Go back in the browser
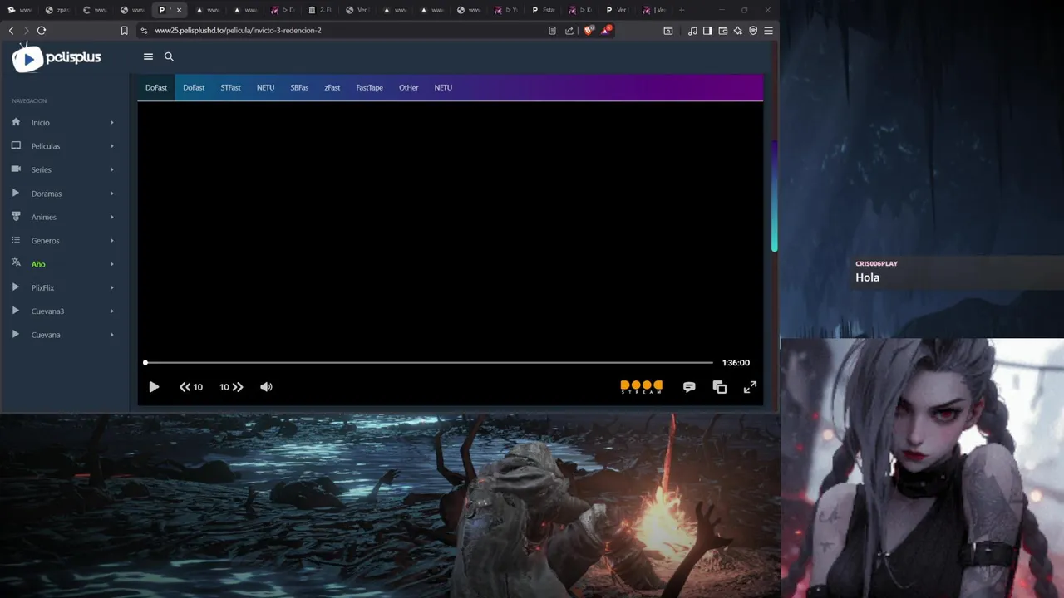Viewport: 1064px width, 598px height. coord(11,31)
